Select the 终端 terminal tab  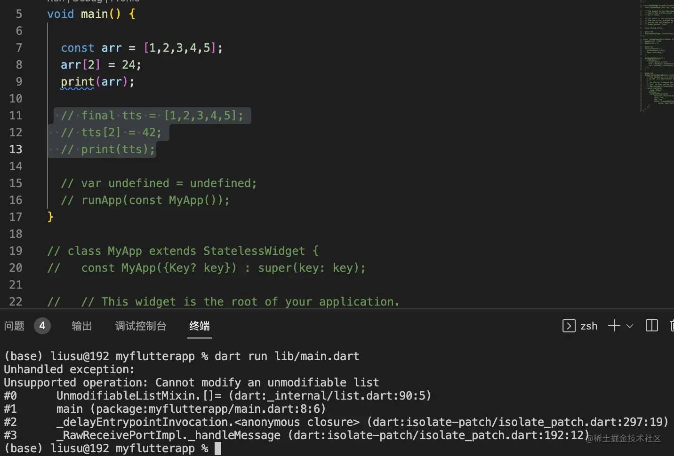200,326
